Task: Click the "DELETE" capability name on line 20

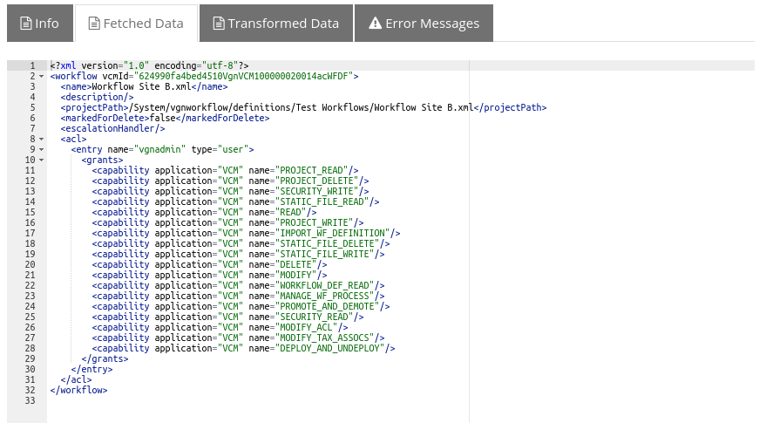Action: (x=295, y=264)
